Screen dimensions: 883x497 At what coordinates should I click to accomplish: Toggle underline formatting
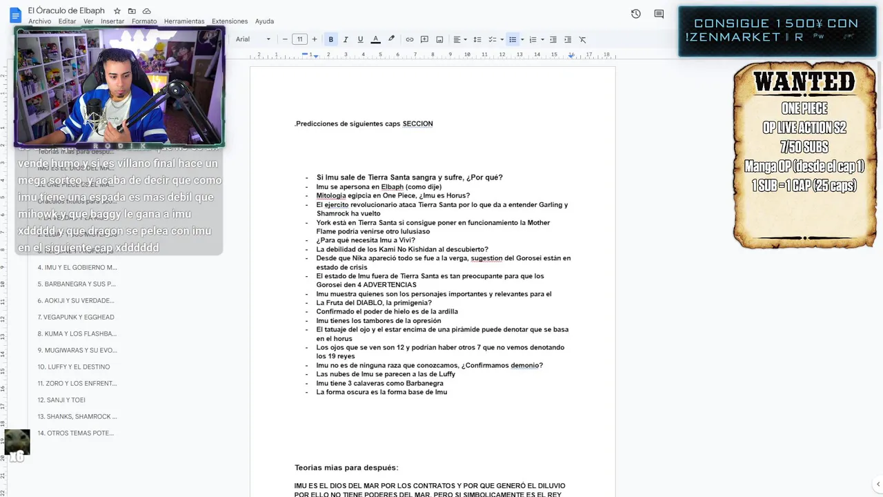(x=360, y=39)
